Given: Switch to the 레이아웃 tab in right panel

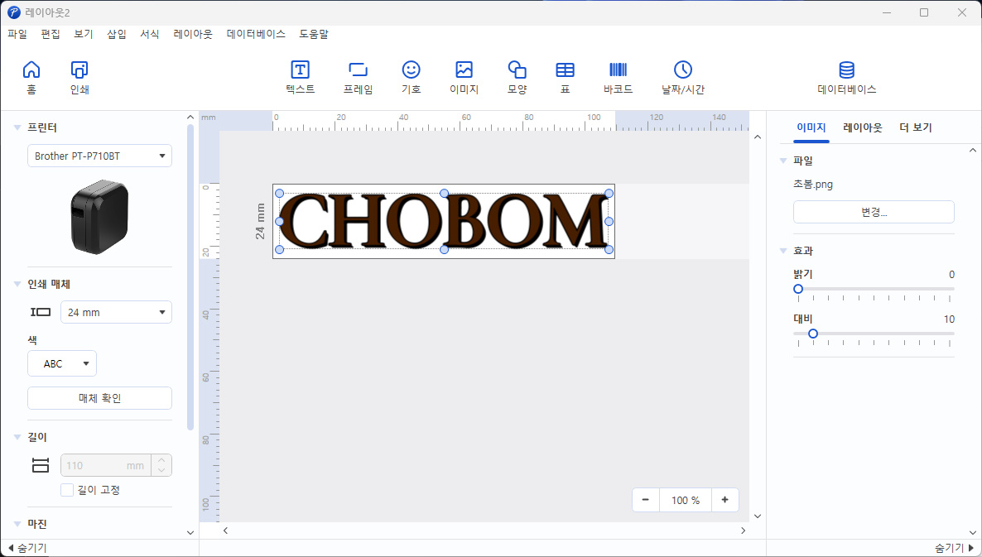Looking at the screenshot, I should click(863, 127).
